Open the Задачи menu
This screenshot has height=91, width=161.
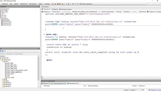(x=16, y=4)
